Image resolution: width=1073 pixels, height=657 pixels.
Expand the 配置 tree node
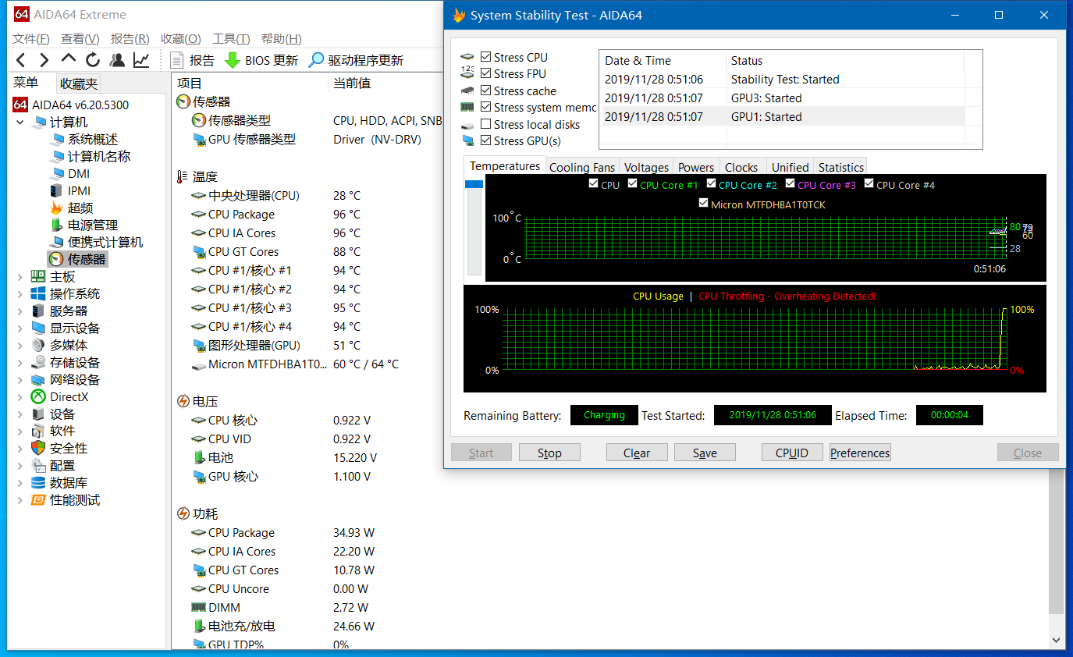click(20, 465)
